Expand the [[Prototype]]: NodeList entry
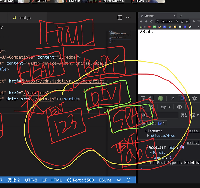Viewport: 200px width, 188px height. click(151, 163)
